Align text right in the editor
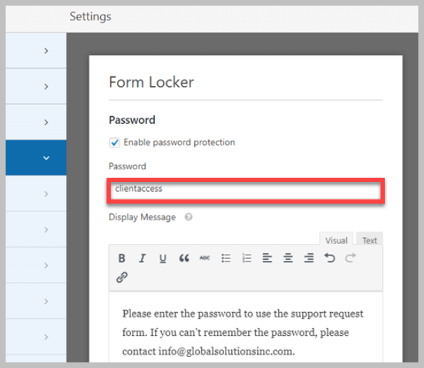The height and width of the screenshot is (368, 424). coord(309,258)
